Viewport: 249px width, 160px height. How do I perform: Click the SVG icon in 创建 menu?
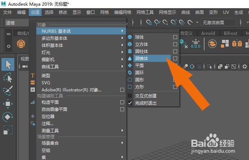33,82
